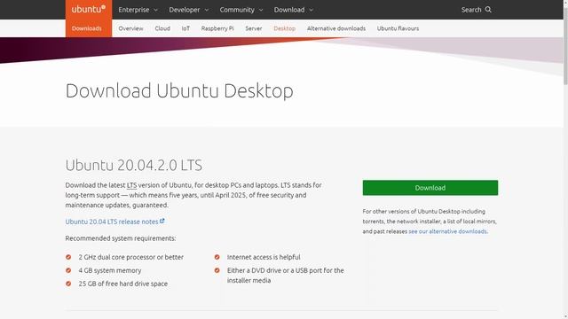Switch to the Cloud tab
Viewport: 568px width, 319px height.
tap(162, 28)
